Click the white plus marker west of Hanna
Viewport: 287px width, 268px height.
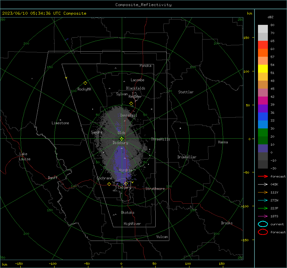tap(180, 128)
